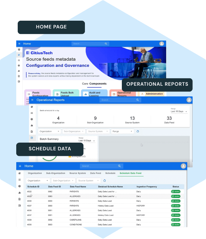Switch to the Data Feed tab

pos(96,173)
